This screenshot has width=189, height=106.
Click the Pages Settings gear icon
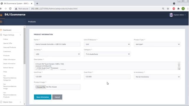tap(1, 35)
